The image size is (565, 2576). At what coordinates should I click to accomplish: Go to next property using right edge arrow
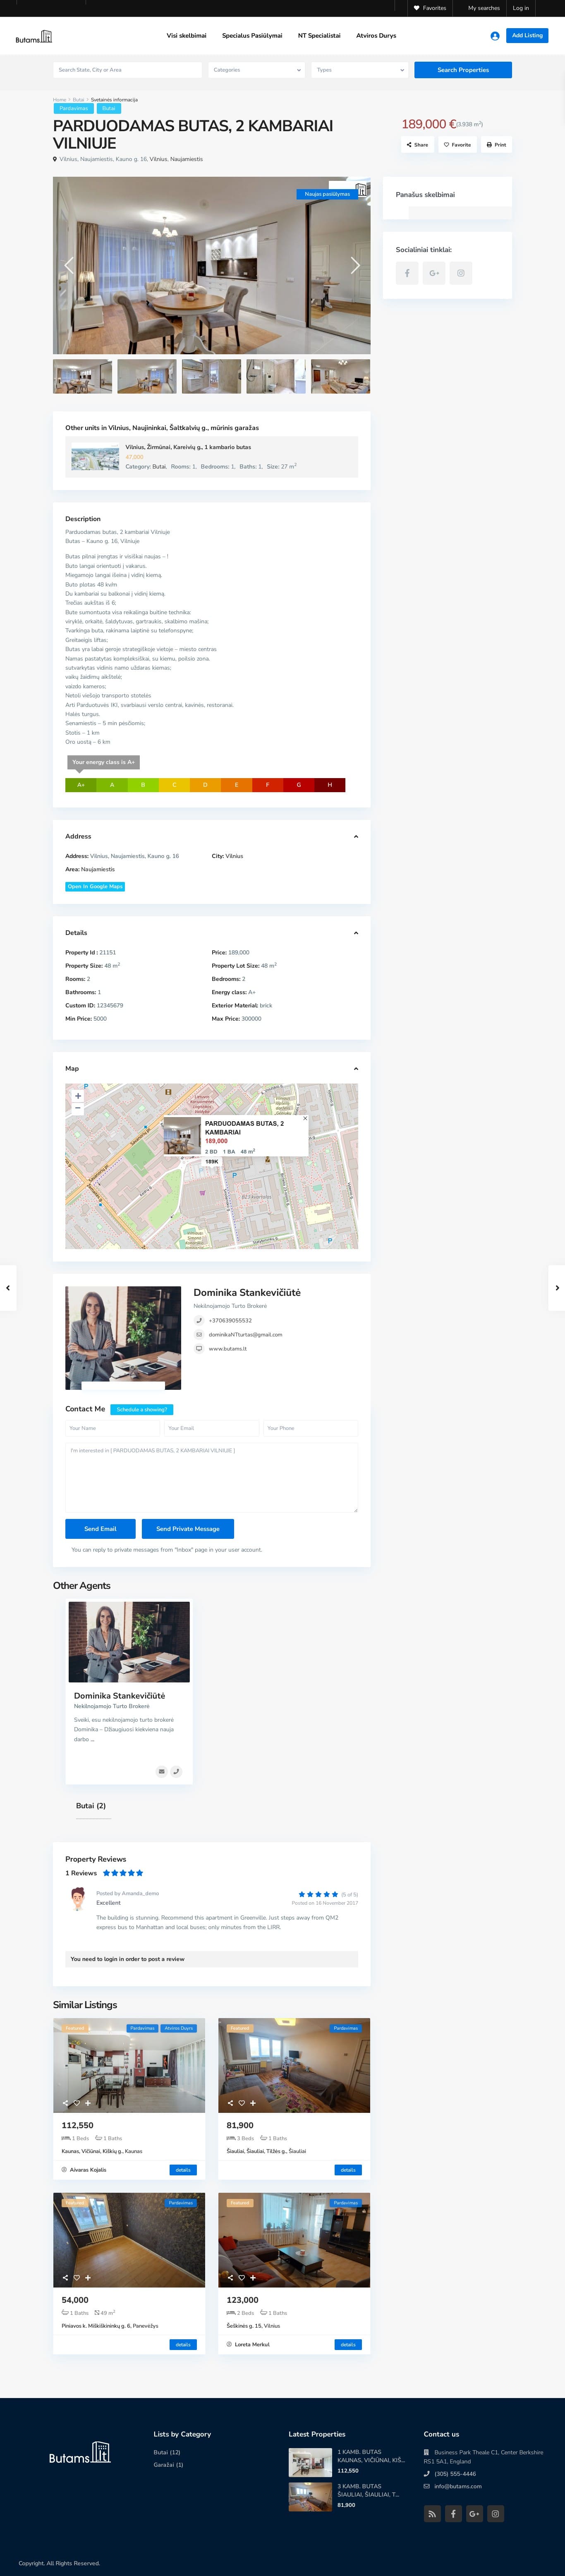[x=557, y=1288]
